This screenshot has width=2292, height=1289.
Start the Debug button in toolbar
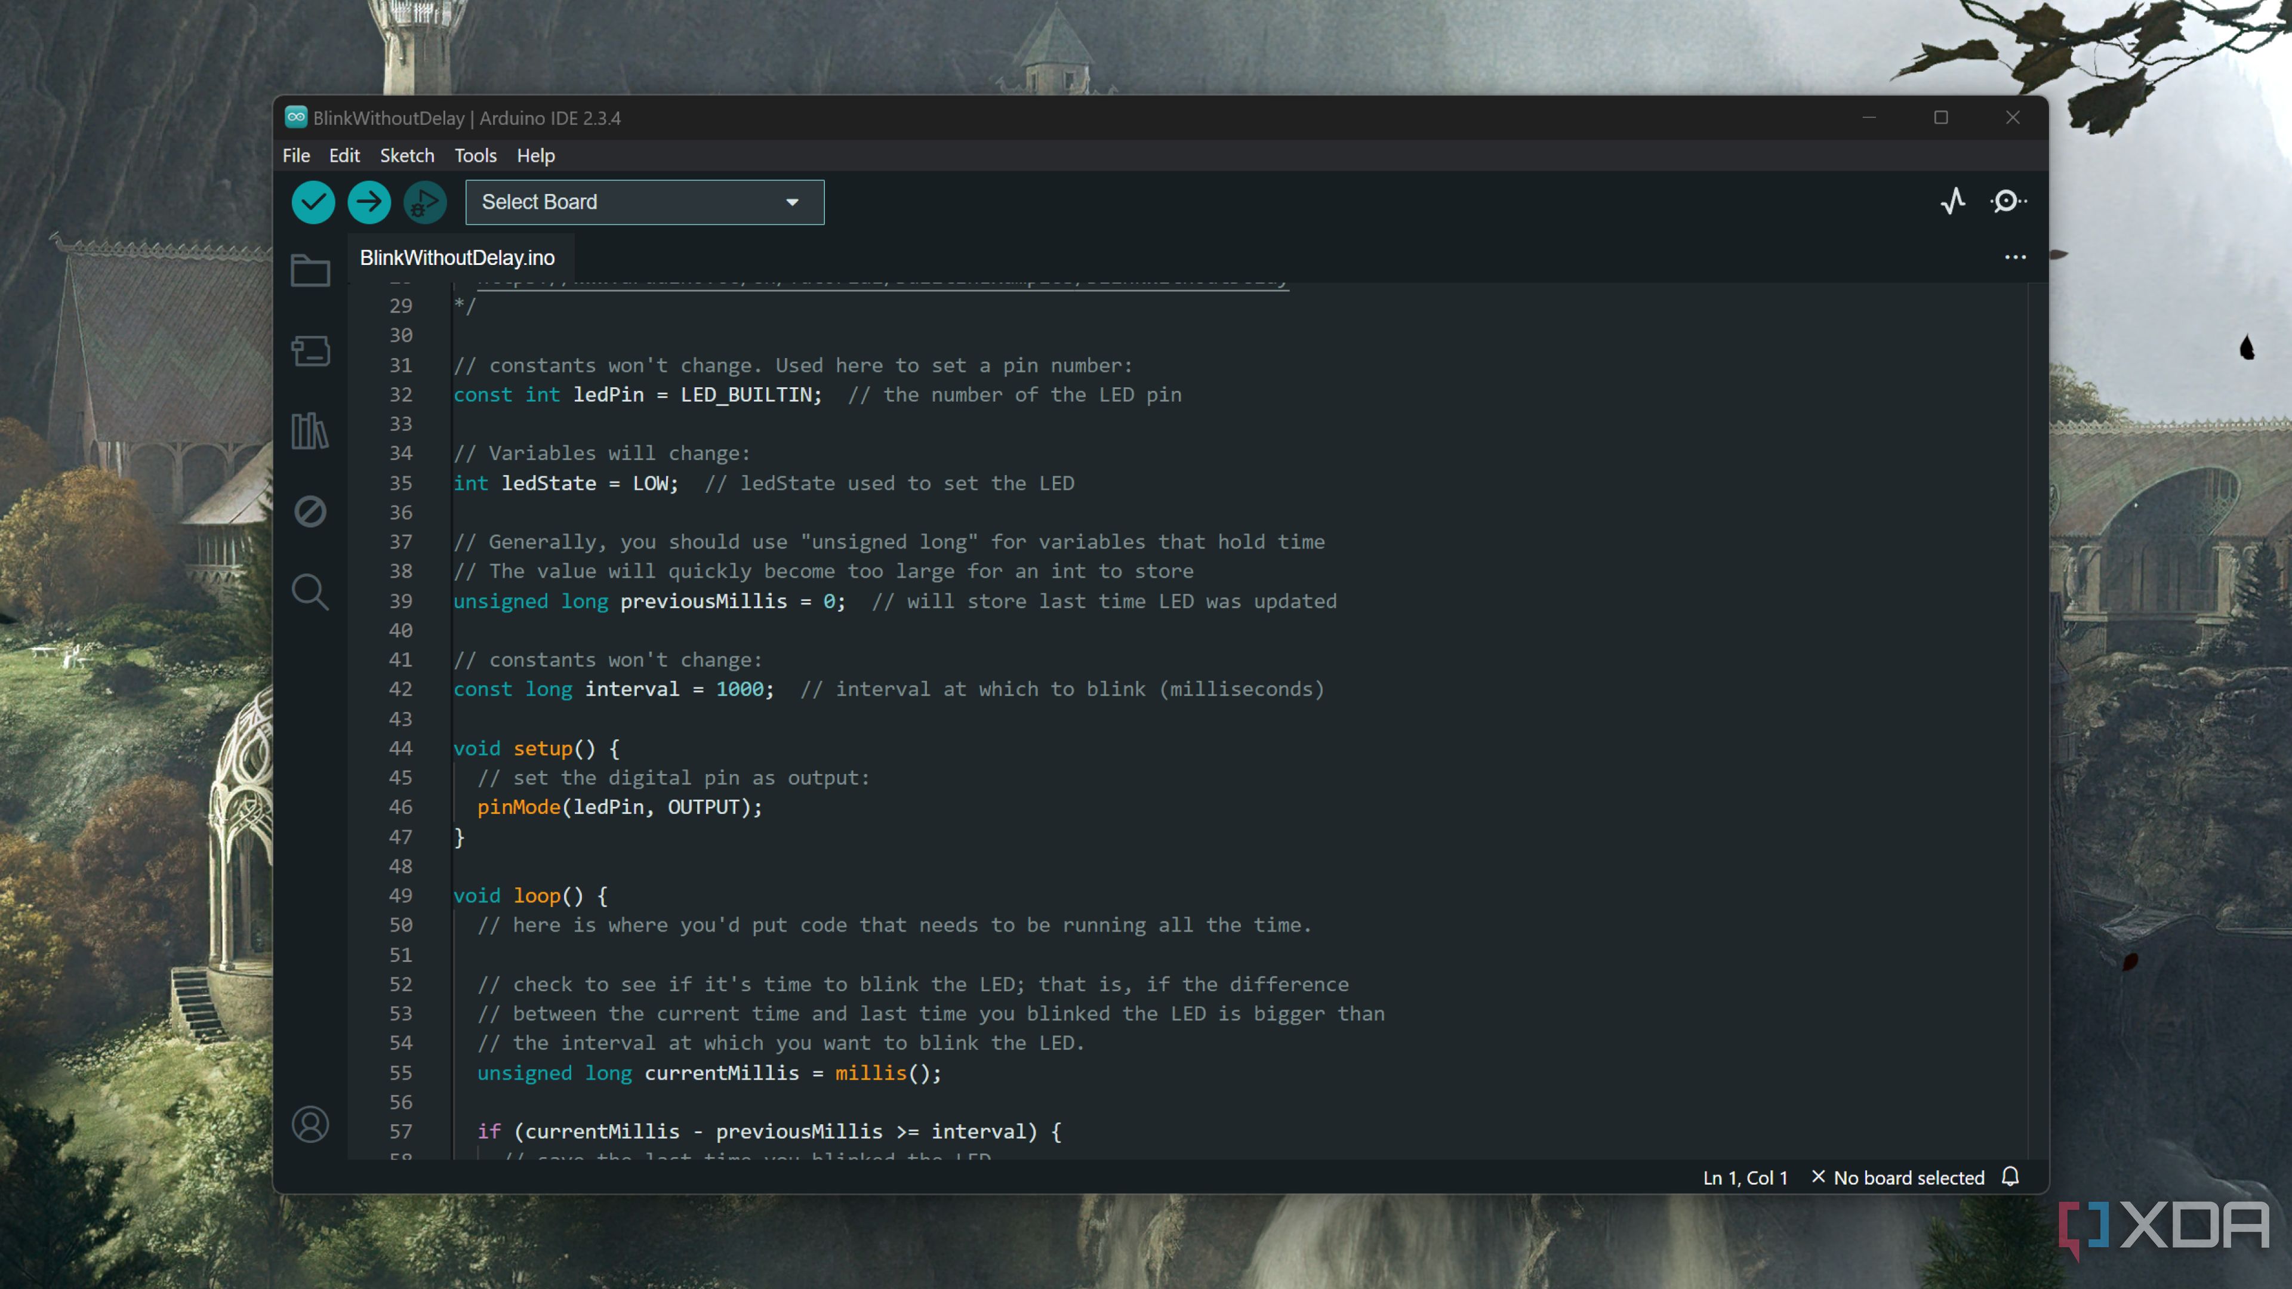click(426, 202)
